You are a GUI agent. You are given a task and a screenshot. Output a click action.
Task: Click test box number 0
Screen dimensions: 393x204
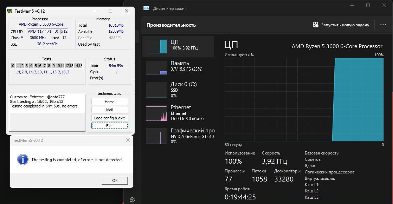[13, 66]
